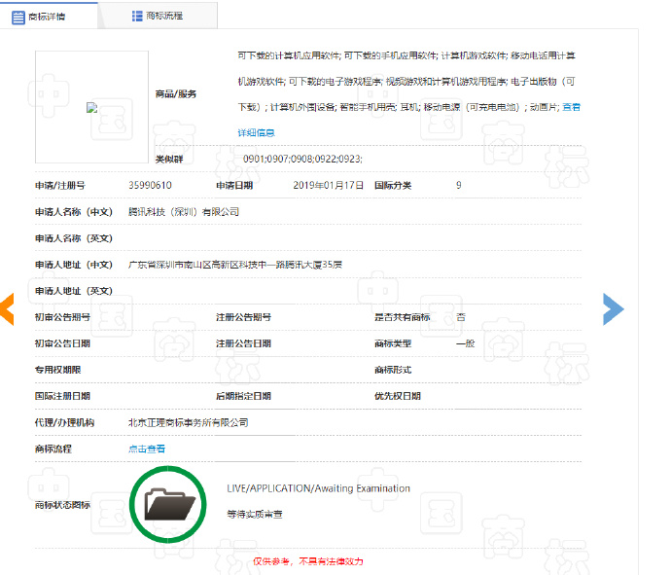Click the LIVE/APPLICATION/Awaiting Examination status text

pos(318,488)
